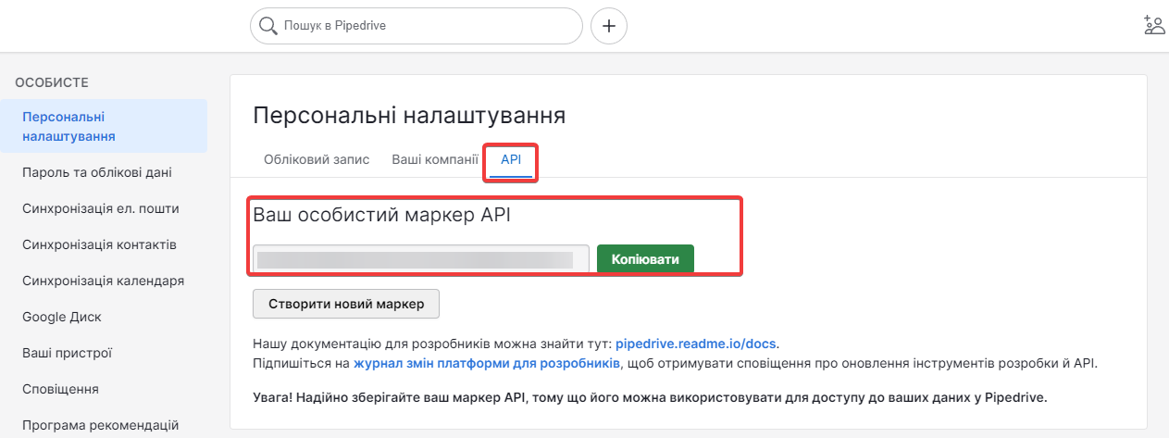The width and height of the screenshot is (1169, 438).
Task: Click the ОСОБИСТЕ section label
Action: pos(52,82)
